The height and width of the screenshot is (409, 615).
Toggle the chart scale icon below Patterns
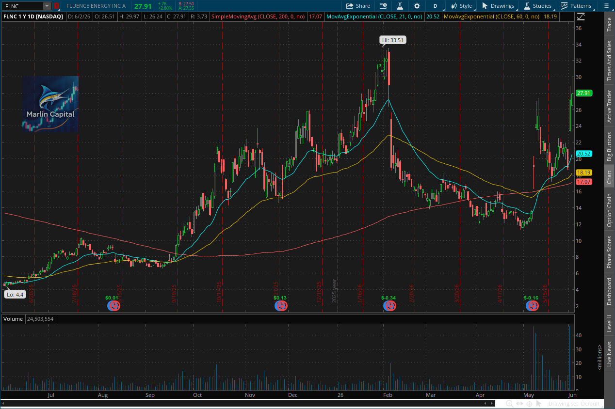(581, 17)
